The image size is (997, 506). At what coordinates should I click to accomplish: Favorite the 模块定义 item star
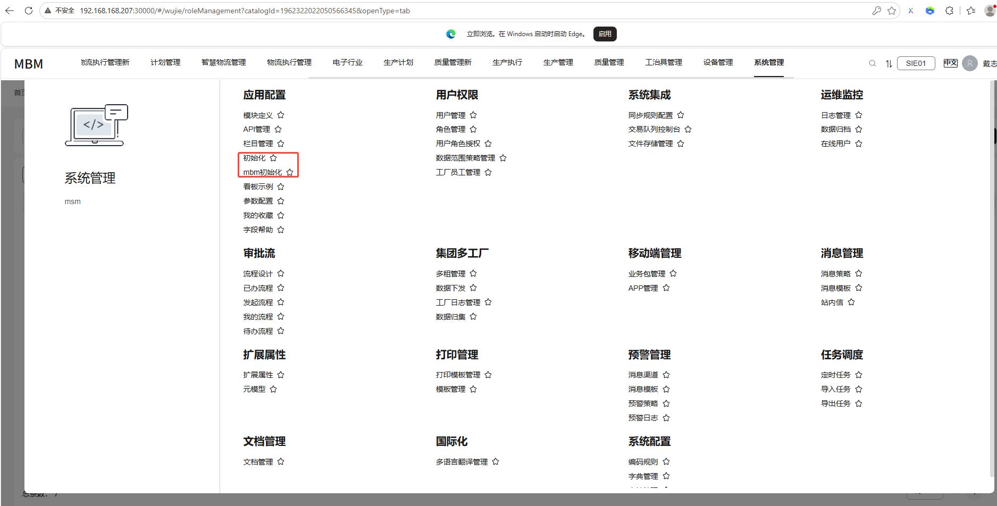(281, 115)
